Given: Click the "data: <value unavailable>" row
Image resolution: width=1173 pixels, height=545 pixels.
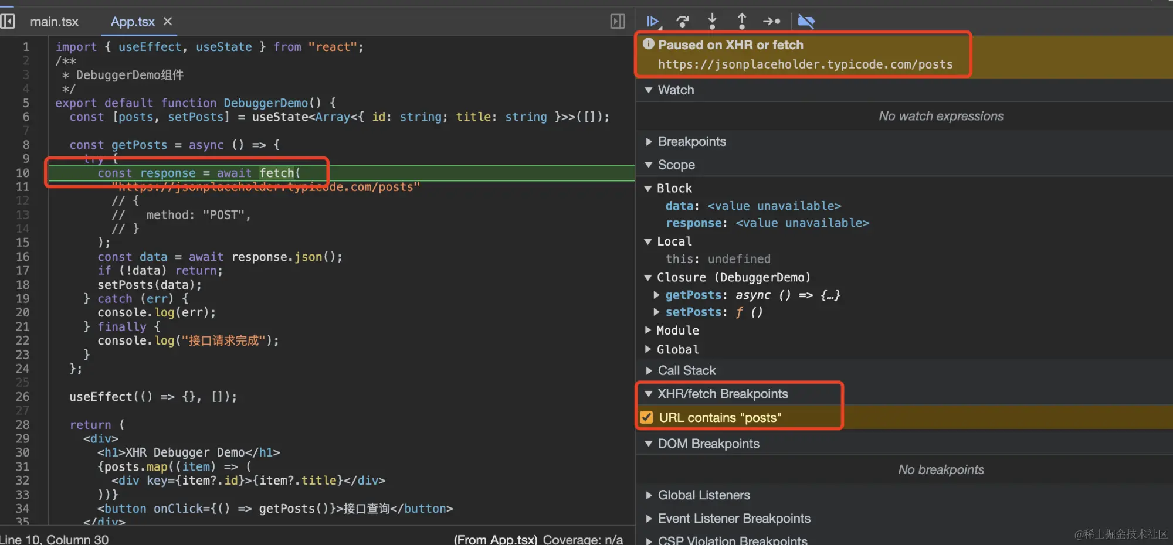Looking at the screenshot, I should pyautogui.click(x=753, y=206).
